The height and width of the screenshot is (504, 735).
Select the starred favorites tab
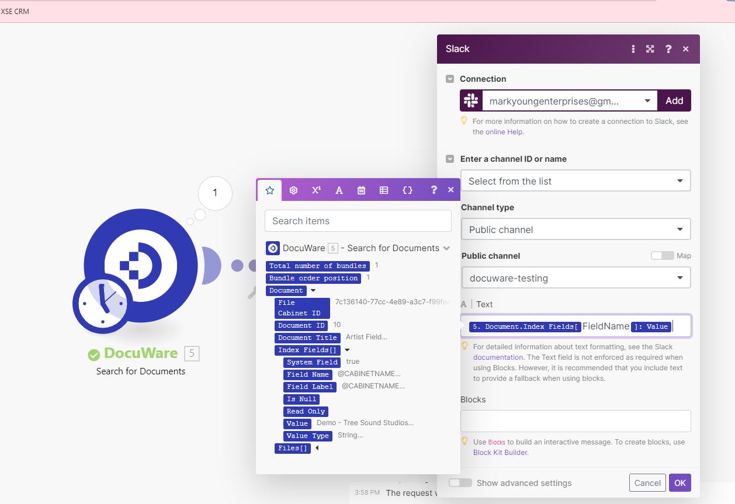(269, 190)
